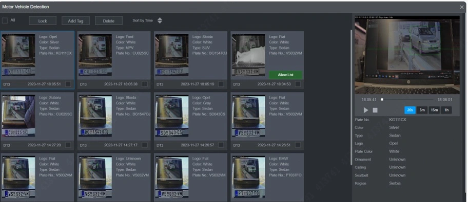
Task: Open the Opel Gray SD043CS thumbnail
Action: tap(171, 116)
